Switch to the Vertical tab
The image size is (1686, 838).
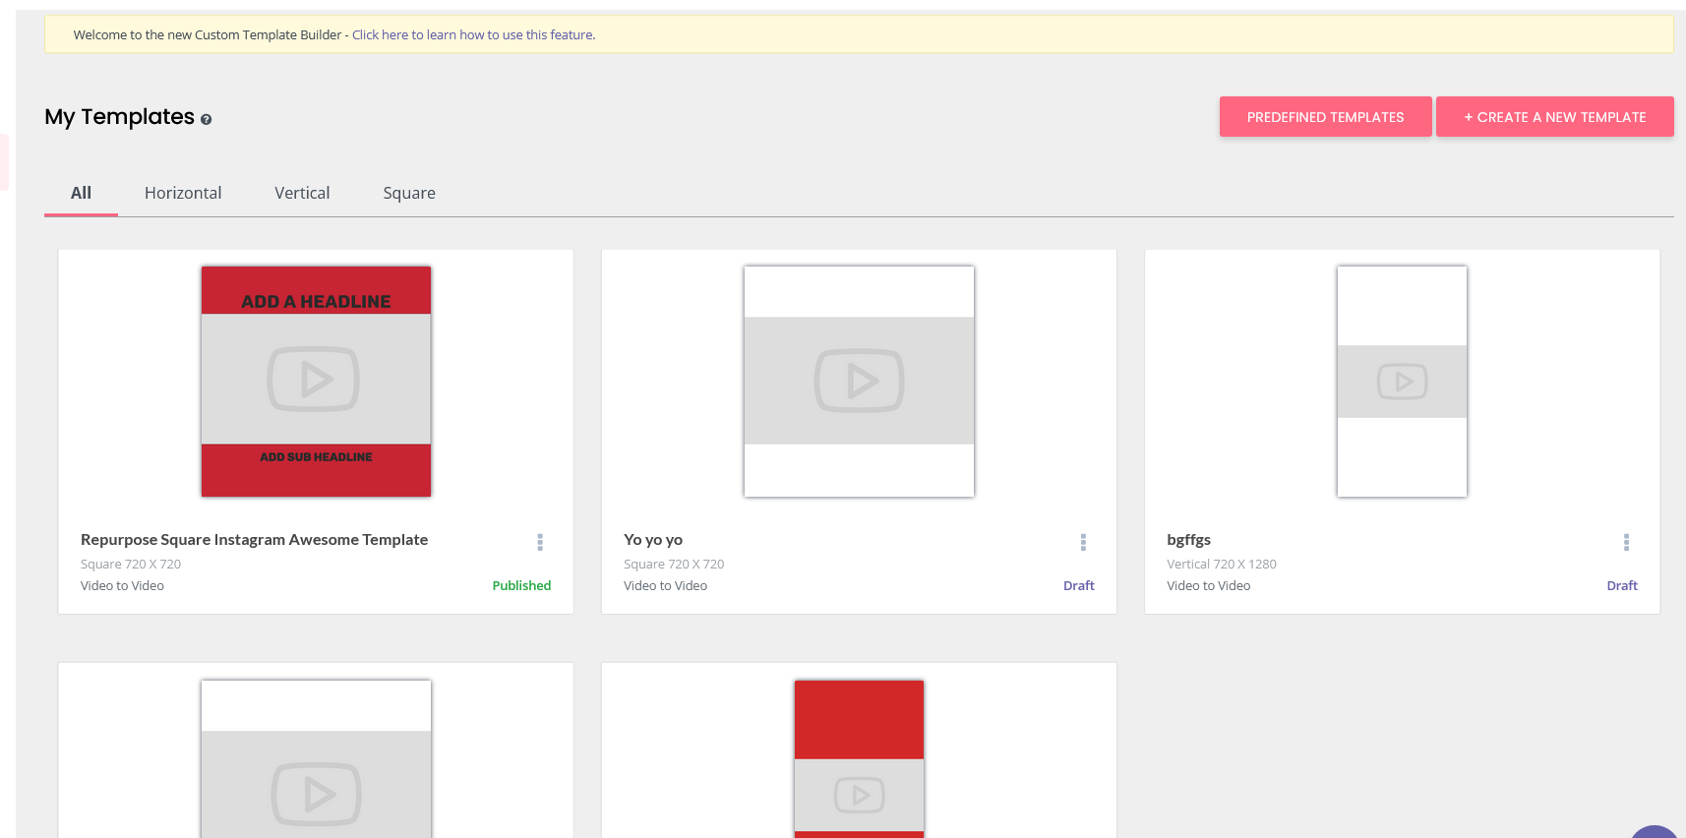click(x=302, y=193)
